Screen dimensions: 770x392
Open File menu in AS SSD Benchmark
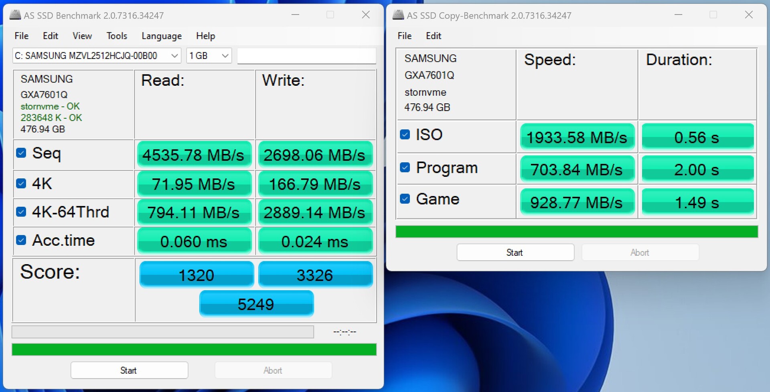[x=22, y=36]
